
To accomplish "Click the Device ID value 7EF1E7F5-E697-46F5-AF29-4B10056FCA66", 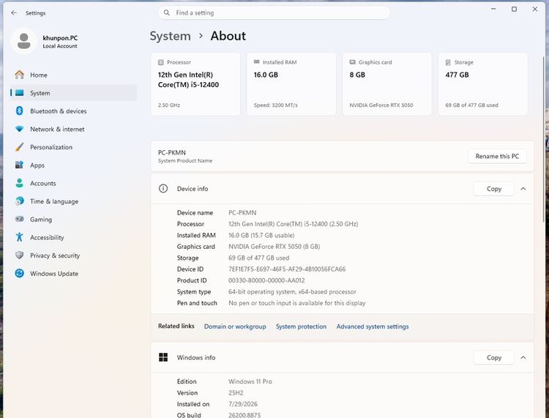I will click(287, 269).
